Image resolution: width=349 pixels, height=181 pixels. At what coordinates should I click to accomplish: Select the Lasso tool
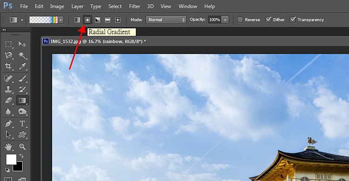[x=8, y=55]
